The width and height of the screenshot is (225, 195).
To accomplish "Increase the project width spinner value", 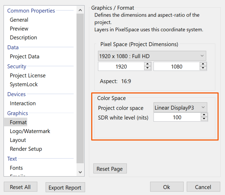I will (148, 64).
